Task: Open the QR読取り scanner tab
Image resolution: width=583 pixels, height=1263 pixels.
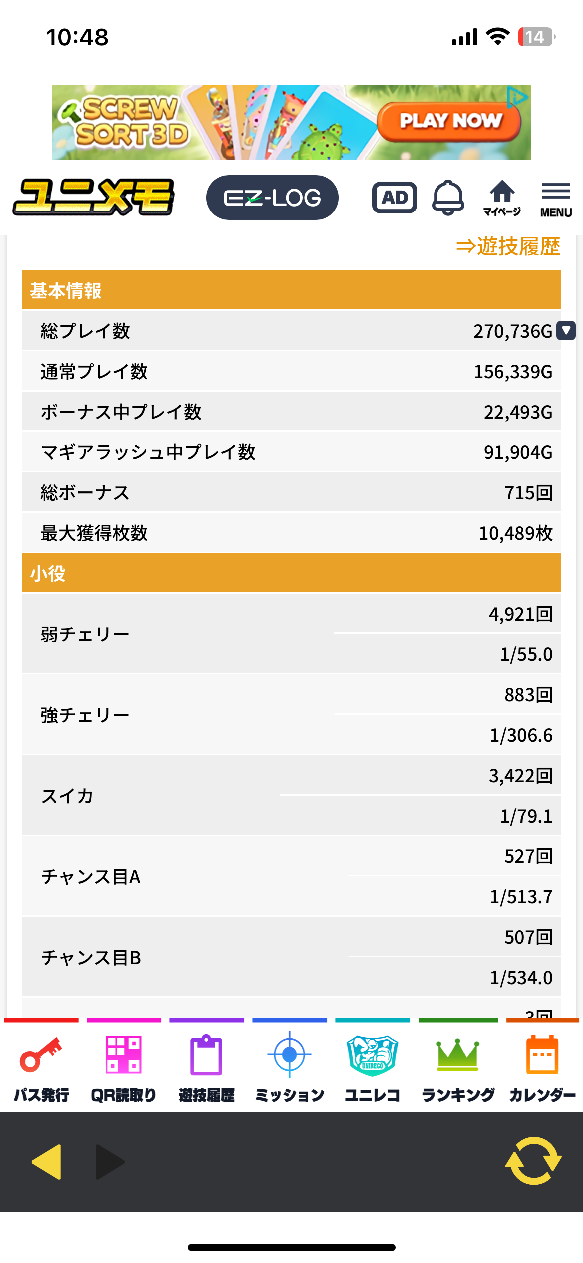Action: [x=124, y=1066]
